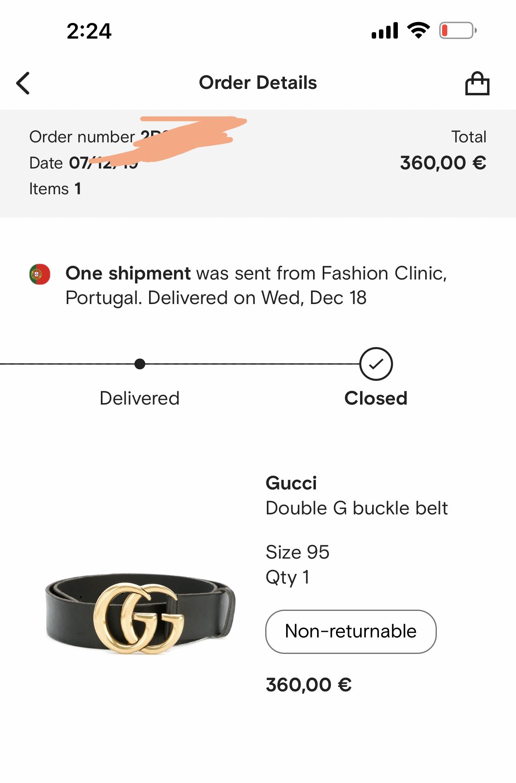The height and width of the screenshot is (783, 516).
Task: Tap the Delivered status label
Action: coord(139,399)
